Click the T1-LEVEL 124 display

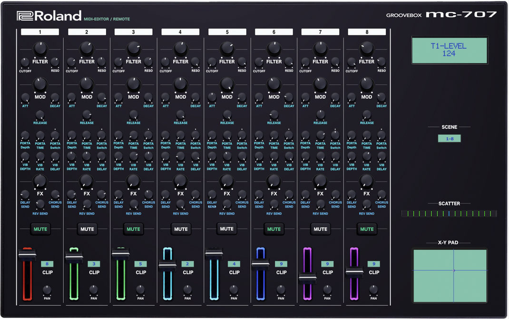(x=450, y=50)
